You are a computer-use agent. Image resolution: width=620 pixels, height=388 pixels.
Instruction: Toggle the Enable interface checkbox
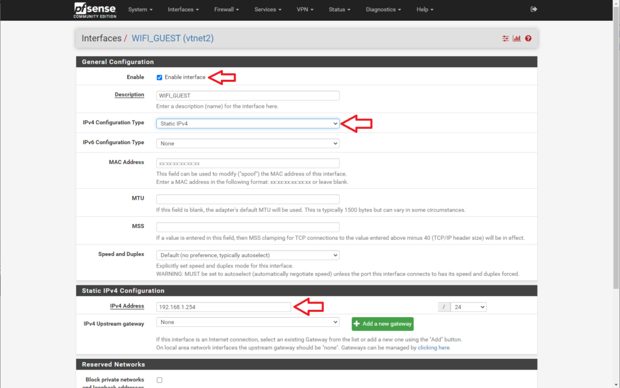pyautogui.click(x=159, y=77)
